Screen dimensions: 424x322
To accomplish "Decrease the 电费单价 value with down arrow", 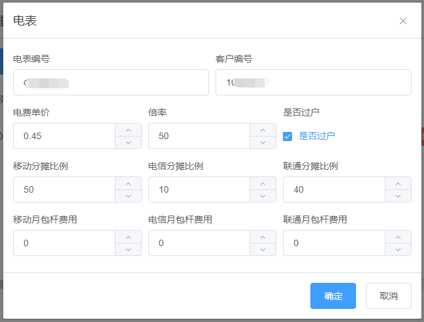I will (128, 142).
